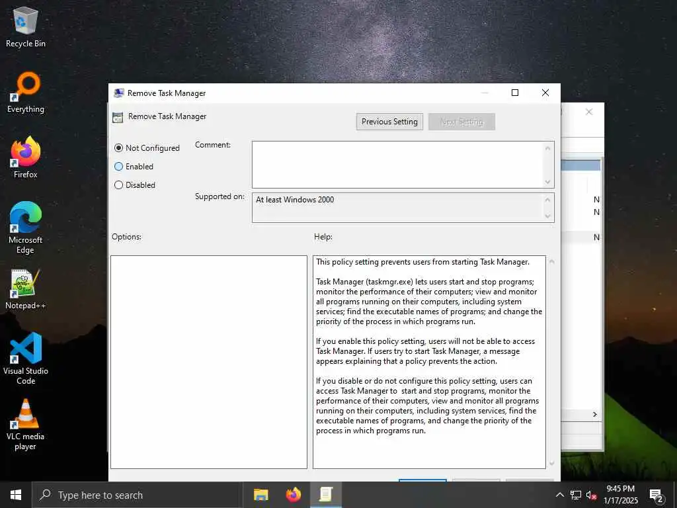Viewport: 677px width, 508px height.
Task: Click the title bar icon of Remove Task Manager
Action: click(x=118, y=93)
